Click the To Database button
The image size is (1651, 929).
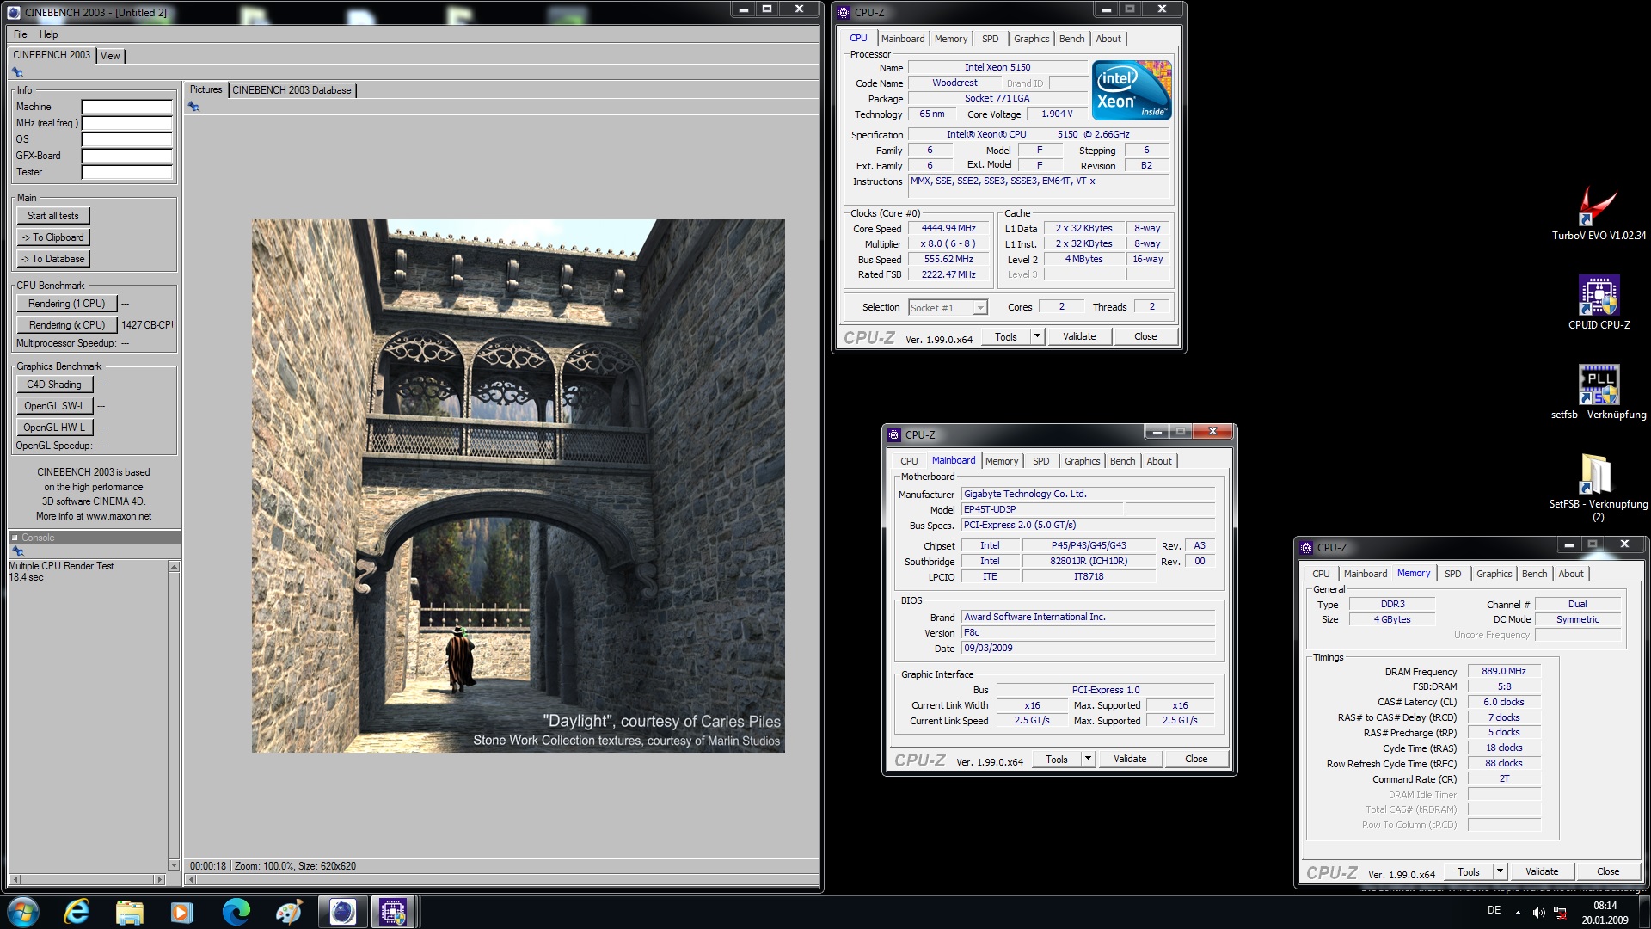pyautogui.click(x=53, y=259)
